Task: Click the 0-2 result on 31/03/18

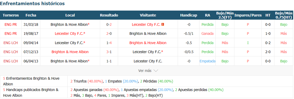Action: (109, 24)
